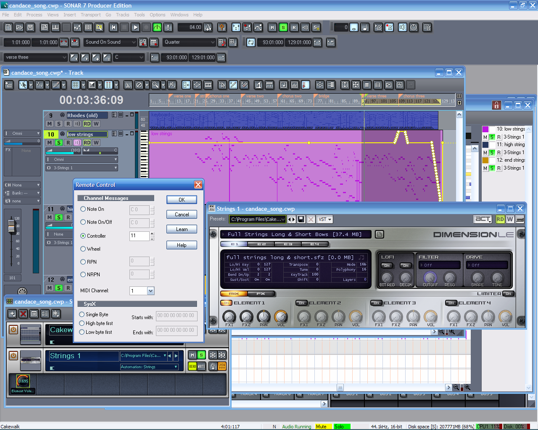Toggle the Strings 1 synth power button
This screenshot has width=538, height=430.
coord(13,355)
